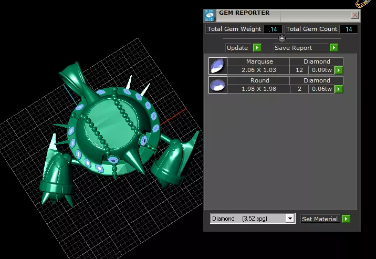
Task: Collapse the panel using the up-arrow handle
Action: point(282,38)
